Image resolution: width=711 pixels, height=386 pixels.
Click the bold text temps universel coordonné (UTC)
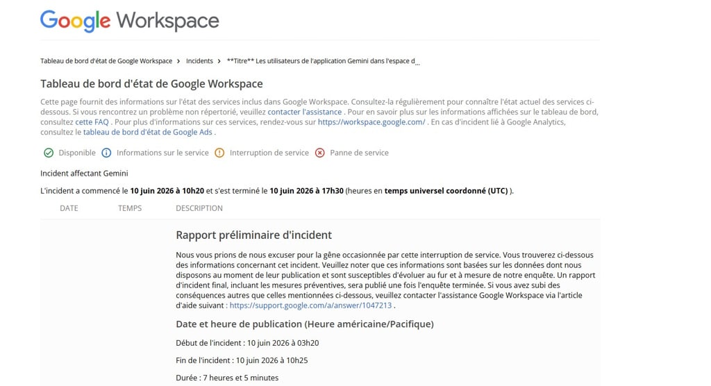click(446, 191)
